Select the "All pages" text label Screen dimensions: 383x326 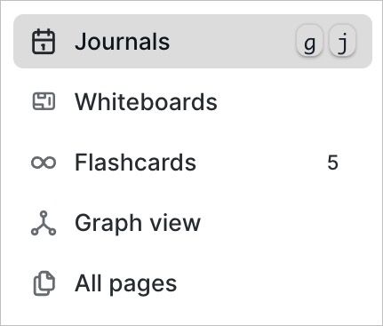point(126,284)
